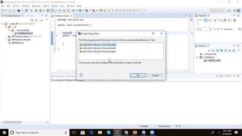The width and height of the screenshot is (242, 136).
Task: Click the Open Type toolbar icon
Action: tap(101, 11)
